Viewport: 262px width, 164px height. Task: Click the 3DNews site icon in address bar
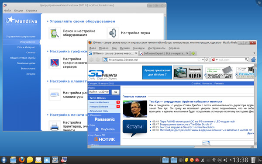click(x=105, y=59)
